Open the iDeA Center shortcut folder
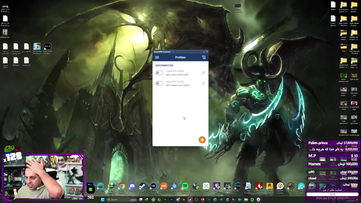Screen dimensions: 361x203 [344, 21]
